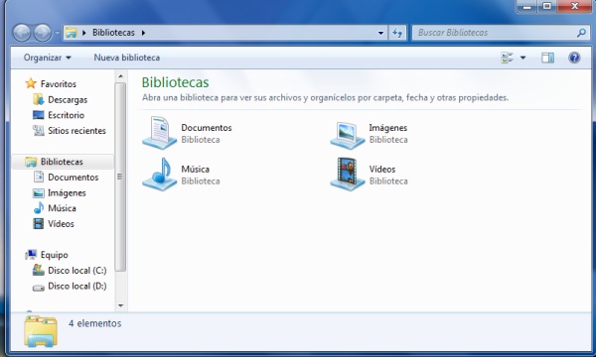Open the Organizar menu
The image size is (596, 357).
47,58
